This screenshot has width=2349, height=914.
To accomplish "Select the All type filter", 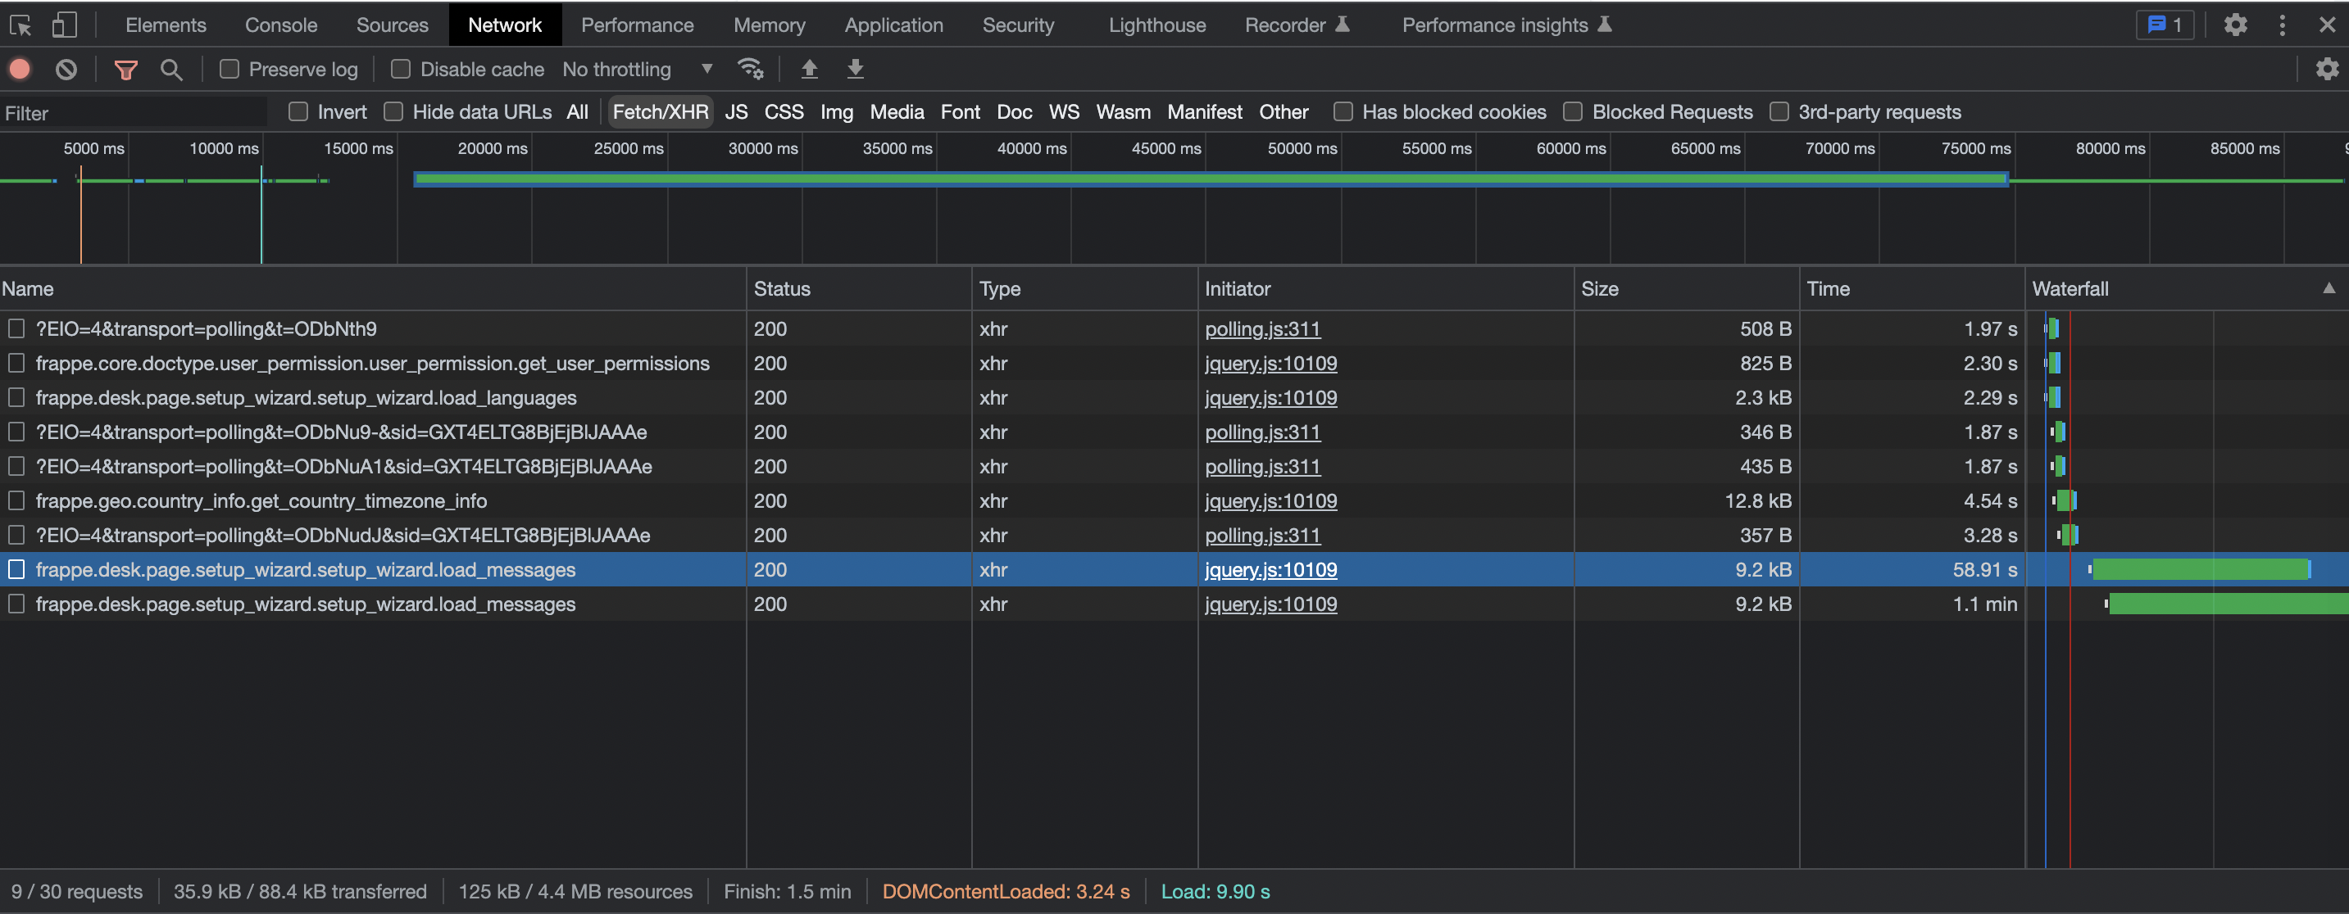I will 577,112.
